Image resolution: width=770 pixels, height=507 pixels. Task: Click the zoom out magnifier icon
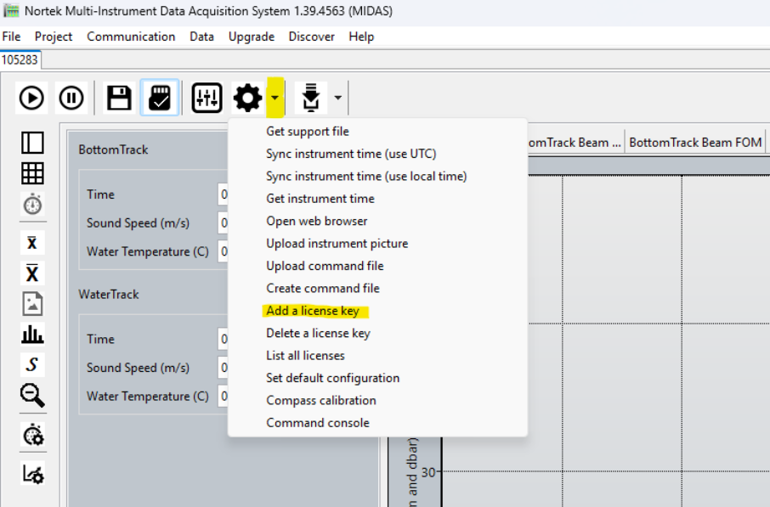[32, 396]
